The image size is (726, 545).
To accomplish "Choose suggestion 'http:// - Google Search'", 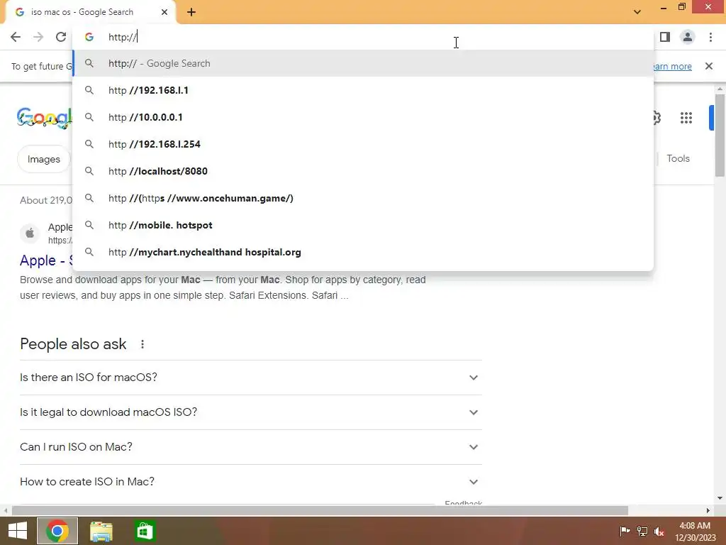I will (x=363, y=63).
